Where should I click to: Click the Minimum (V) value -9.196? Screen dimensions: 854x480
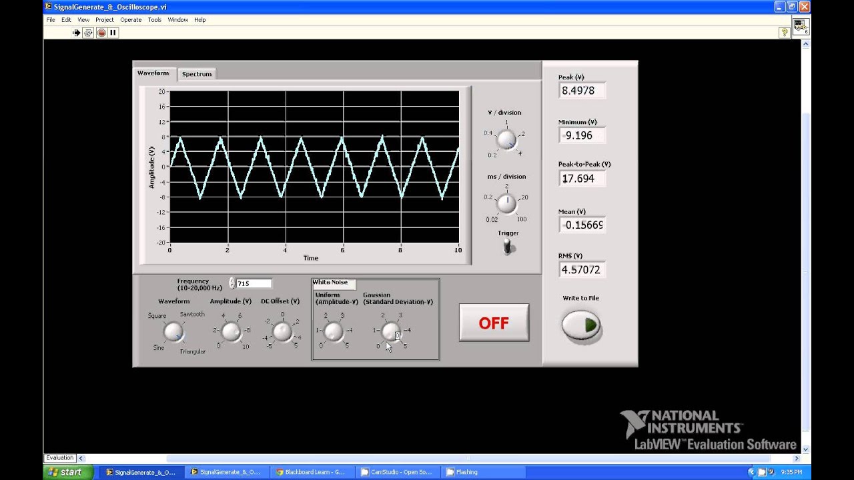(582, 135)
